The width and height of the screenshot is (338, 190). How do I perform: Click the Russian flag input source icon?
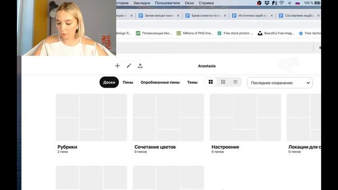[x=298, y=3]
